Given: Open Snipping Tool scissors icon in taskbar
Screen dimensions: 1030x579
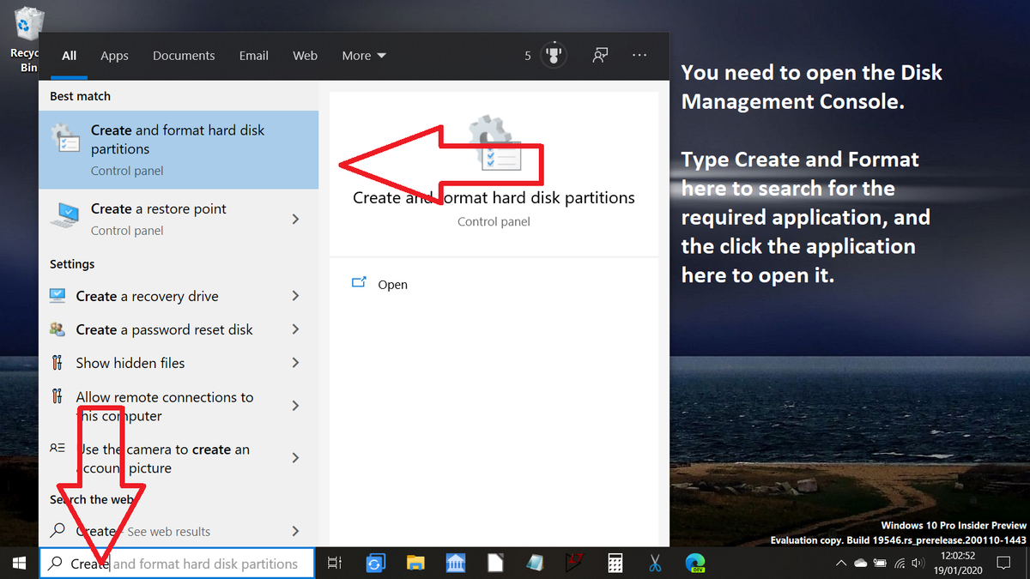Looking at the screenshot, I should click(x=655, y=564).
